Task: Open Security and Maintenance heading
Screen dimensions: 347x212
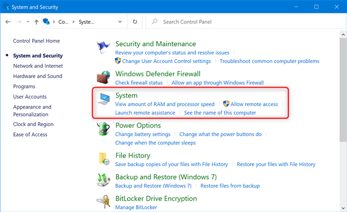Action: point(156,44)
